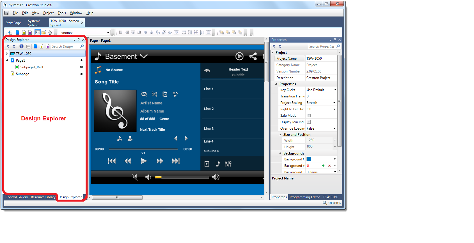Check the Display Join Indicator checkbox
This screenshot has height=243, width=474.
click(x=309, y=122)
